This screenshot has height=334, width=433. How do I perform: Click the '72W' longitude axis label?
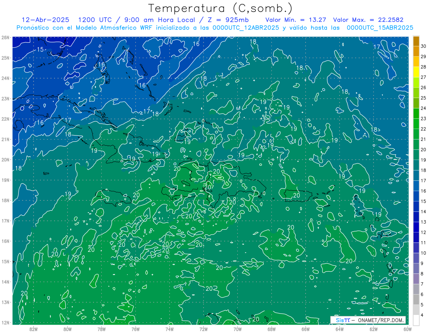point(204,329)
